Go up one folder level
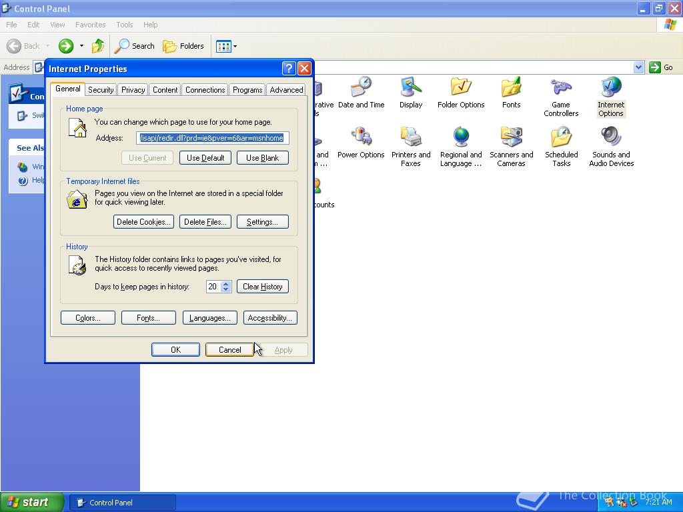Image resolution: width=683 pixels, height=512 pixels. 98,46
